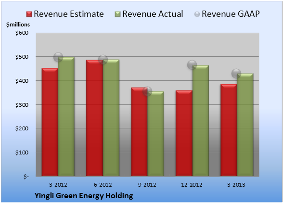Select the green actual bar for 9-2012
Screen dimensions: 283x203
pyautogui.click(x=155, y=134)
